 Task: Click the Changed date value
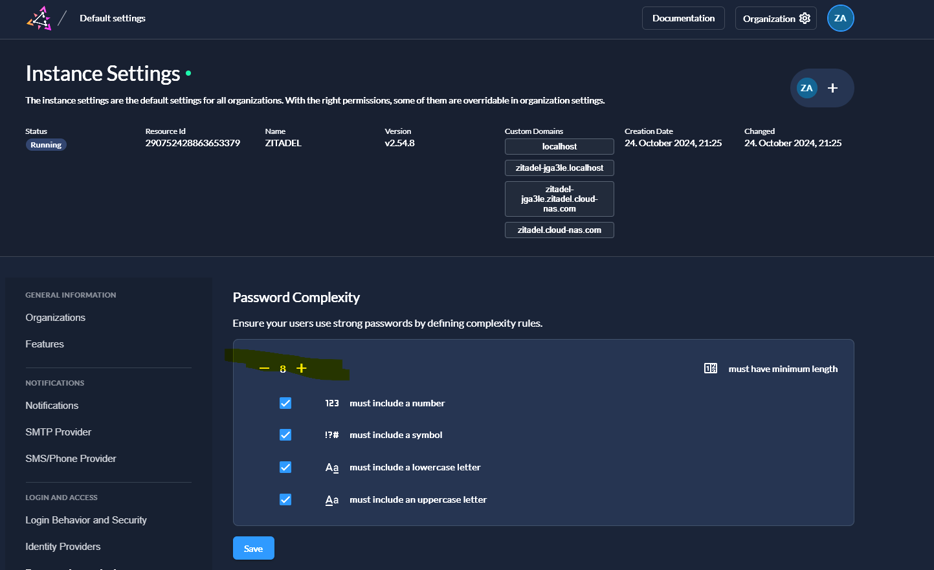793,143
